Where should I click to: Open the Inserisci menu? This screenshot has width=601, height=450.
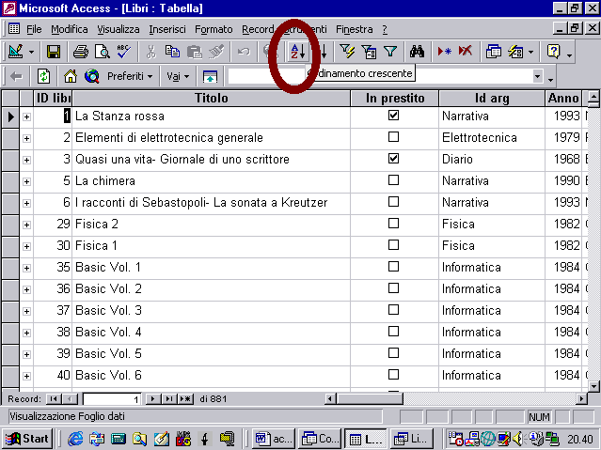167,29
